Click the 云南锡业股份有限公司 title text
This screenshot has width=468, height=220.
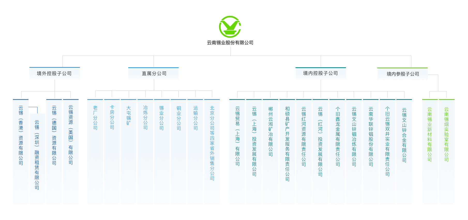tap(230, 43)
